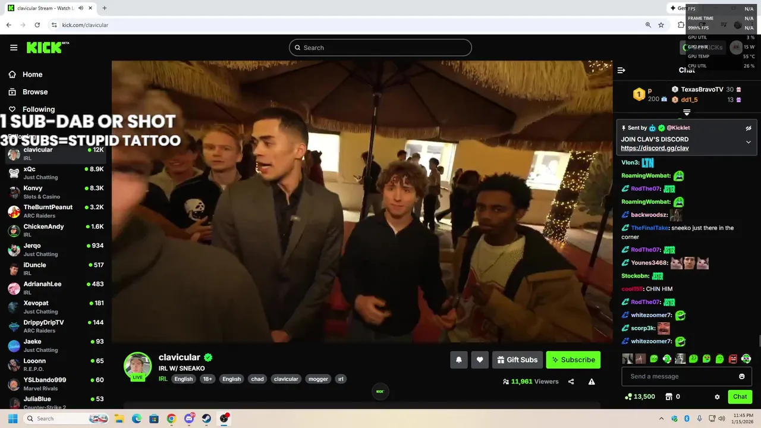Open ChickenAndy channel in sidebar
Viewport: 761px width, 428px height.
(56, 231)
